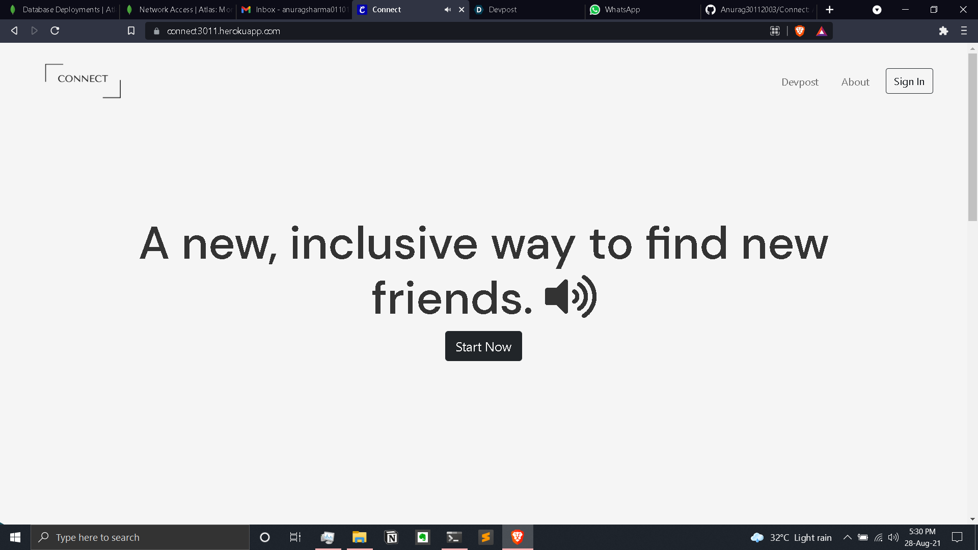Mute the Connect tab audio
The image size is (978, 550).
[447, 10]
